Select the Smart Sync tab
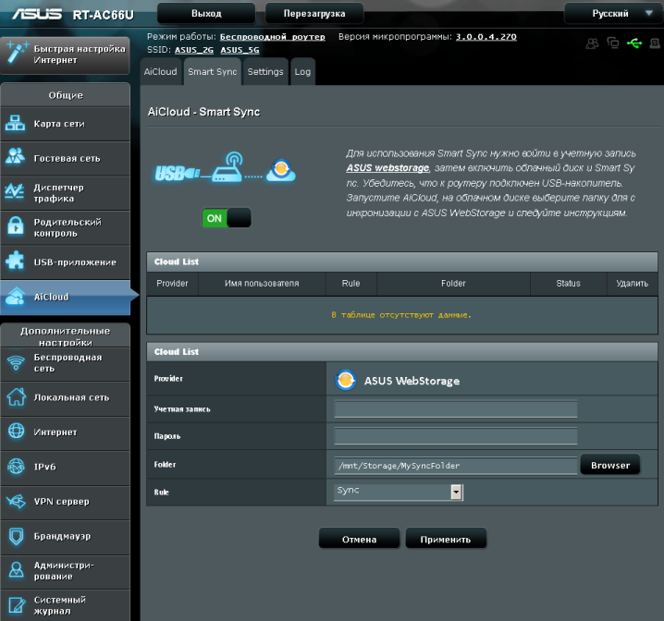 coord(212,71)
